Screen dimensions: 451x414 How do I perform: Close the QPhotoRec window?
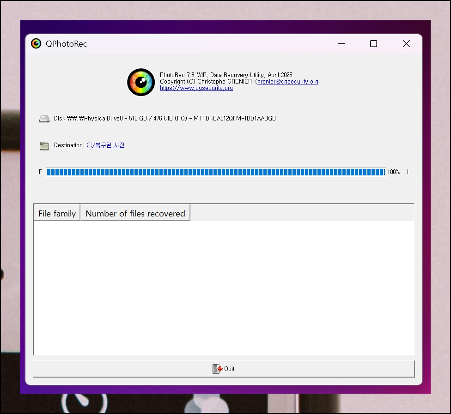point(407,44)
